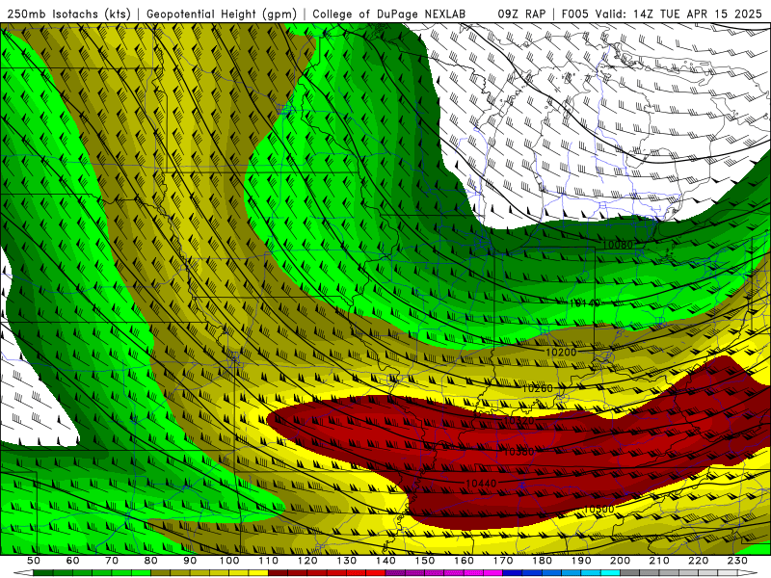The height and width of the screenshot is (578, 771).
Task: Click the 110 value on the color scale
Action: click(x=269, y=561)
